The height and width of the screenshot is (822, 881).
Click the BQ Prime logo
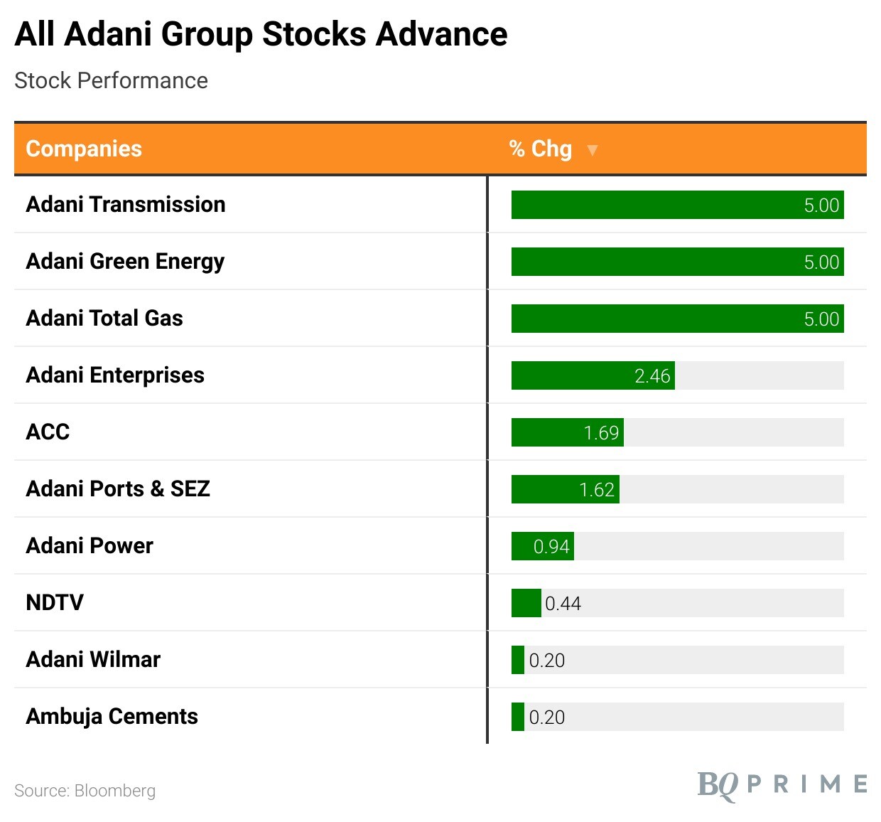782,784
